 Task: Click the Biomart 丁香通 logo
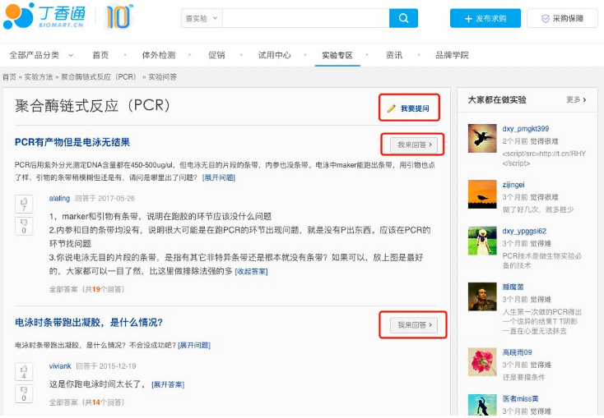pyautogui.click(x=44, y=16)
